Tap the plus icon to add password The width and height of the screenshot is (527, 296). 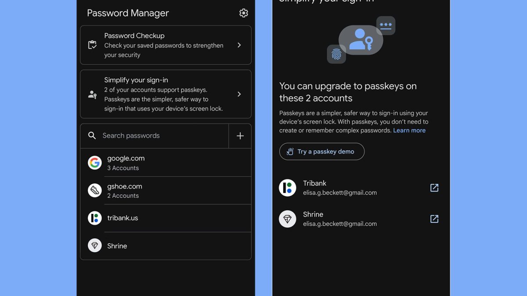click(x=240, y=136)
